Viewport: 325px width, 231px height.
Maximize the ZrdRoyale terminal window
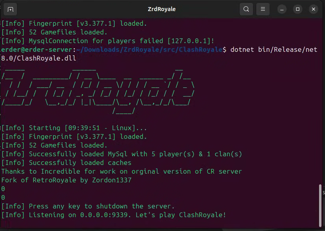[x=298, y=9]
